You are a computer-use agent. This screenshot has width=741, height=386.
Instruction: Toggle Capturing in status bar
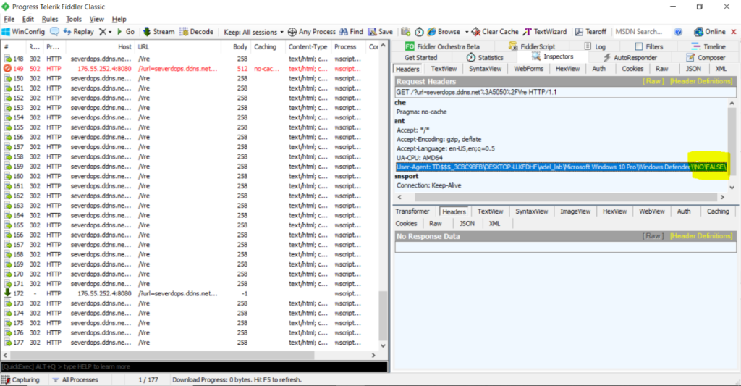coord(21,380)
